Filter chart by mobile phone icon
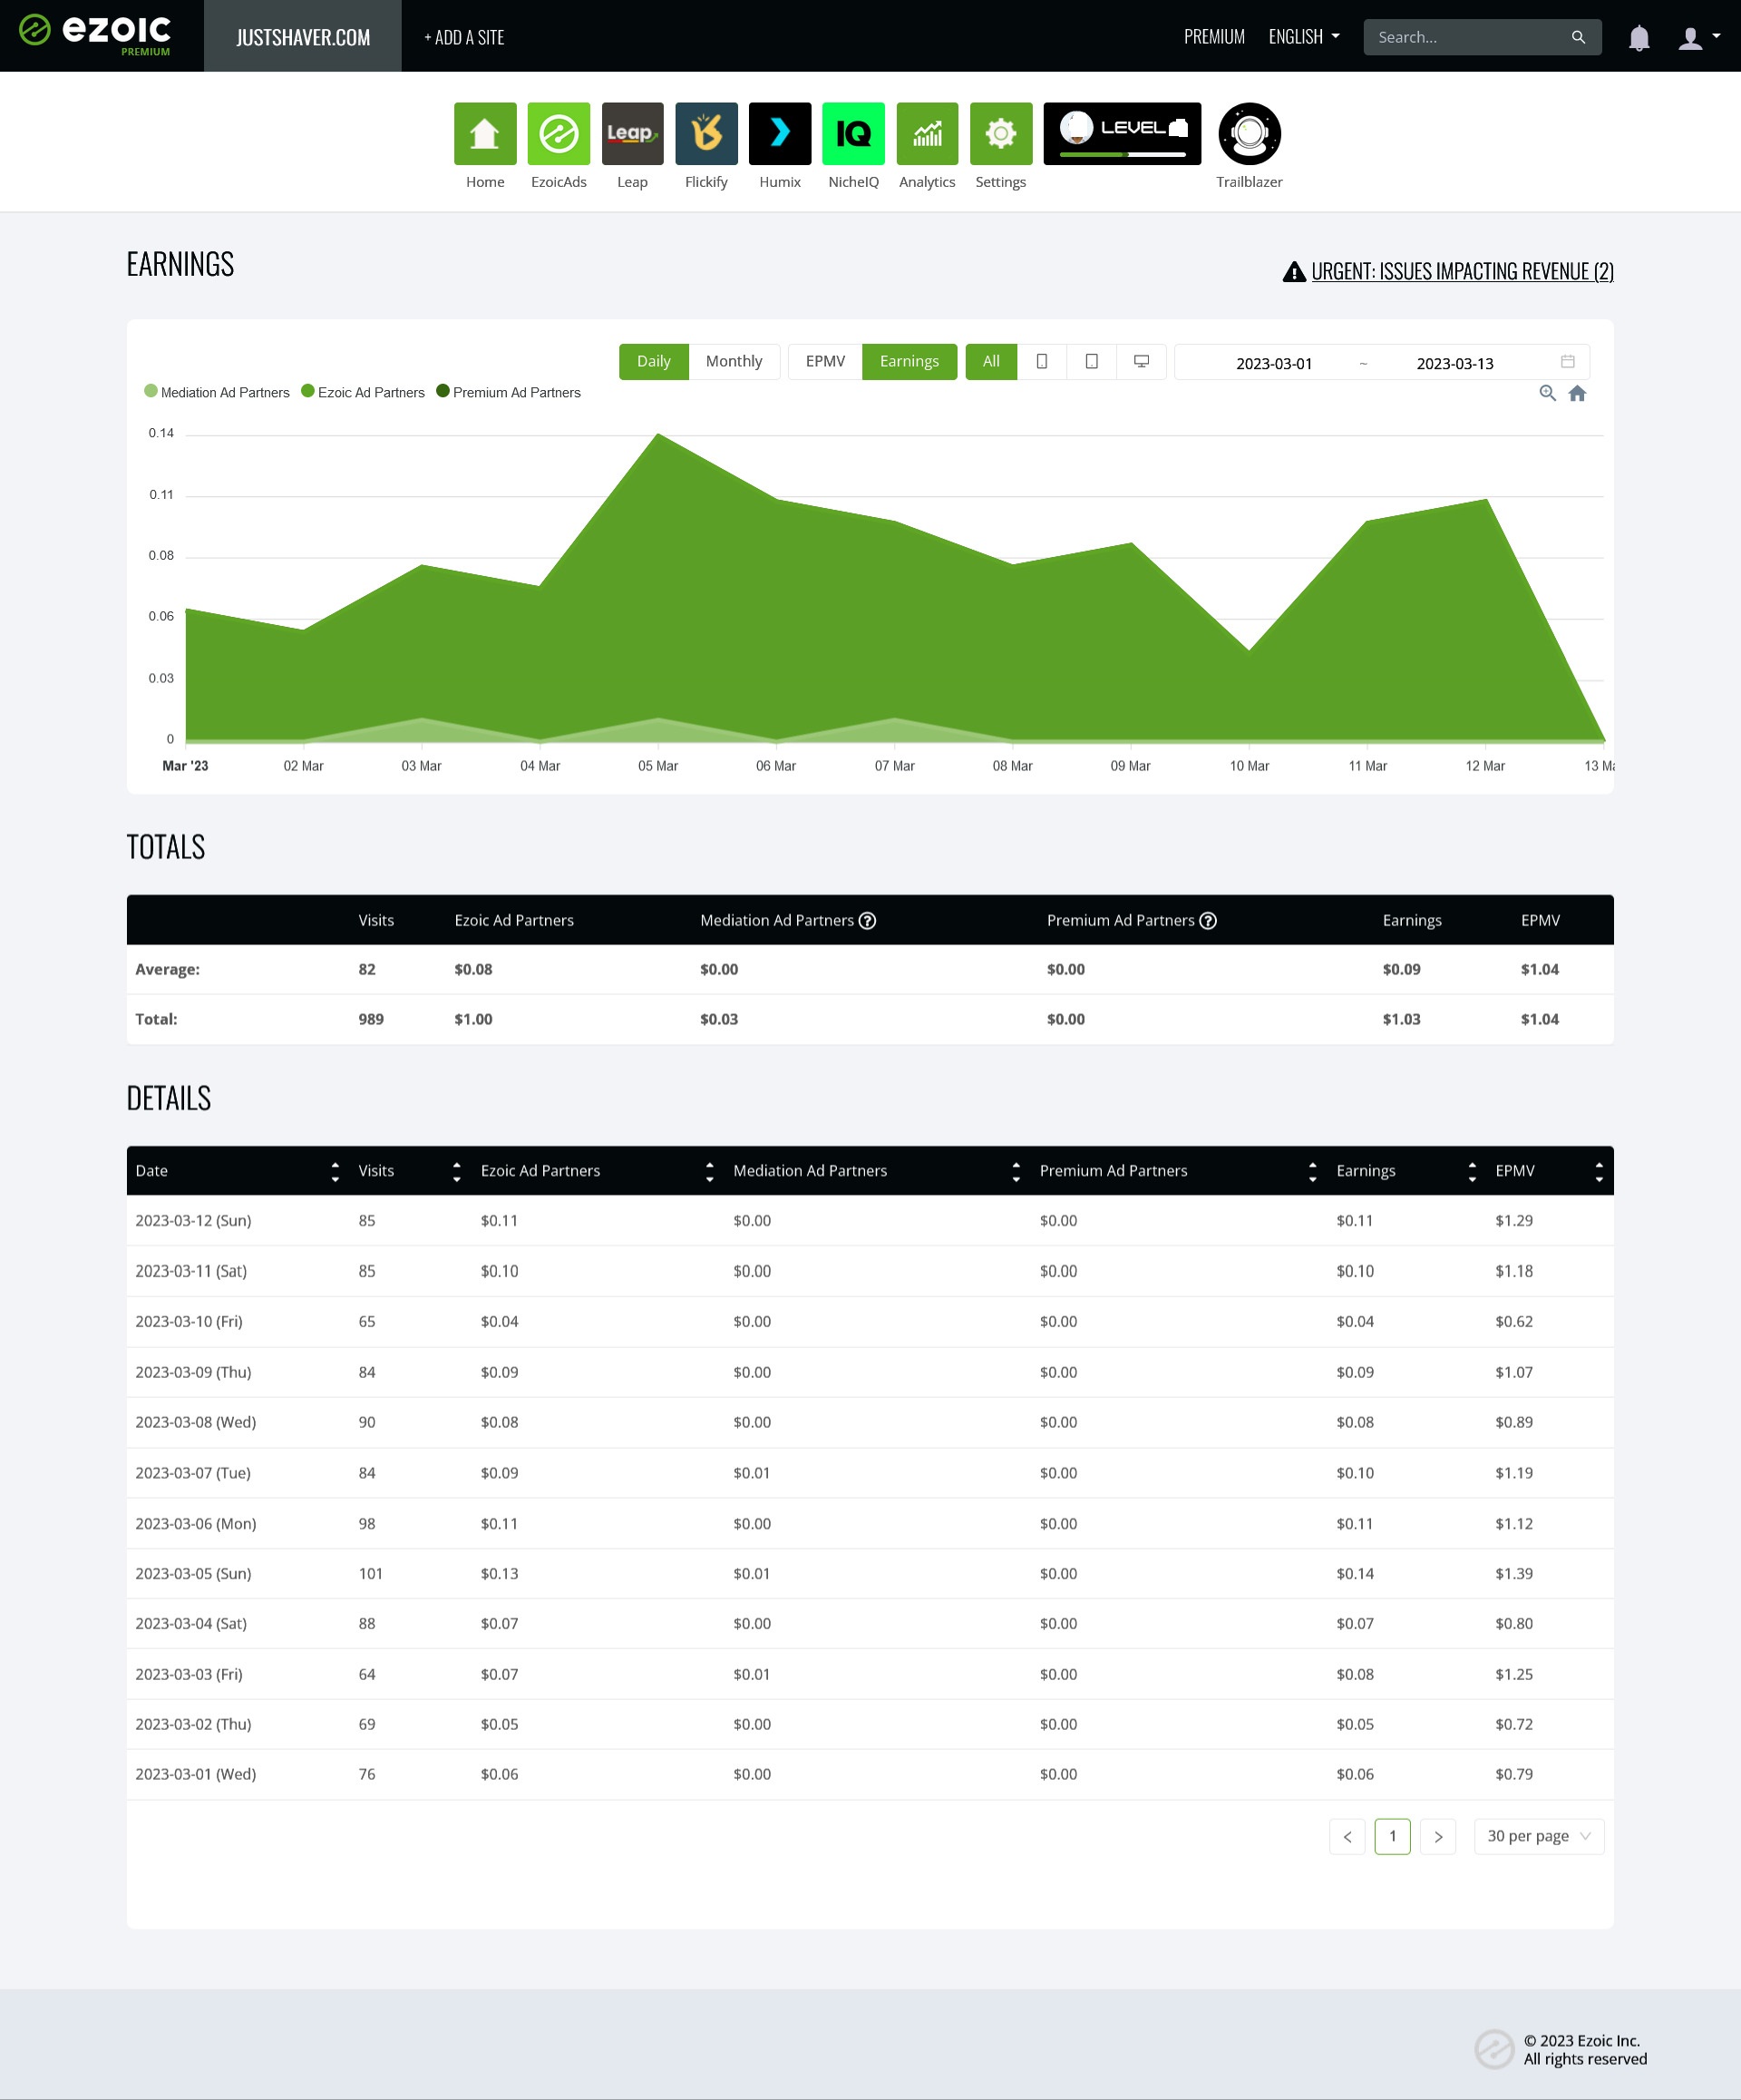The image size is (1741, 2100). 1041,361
